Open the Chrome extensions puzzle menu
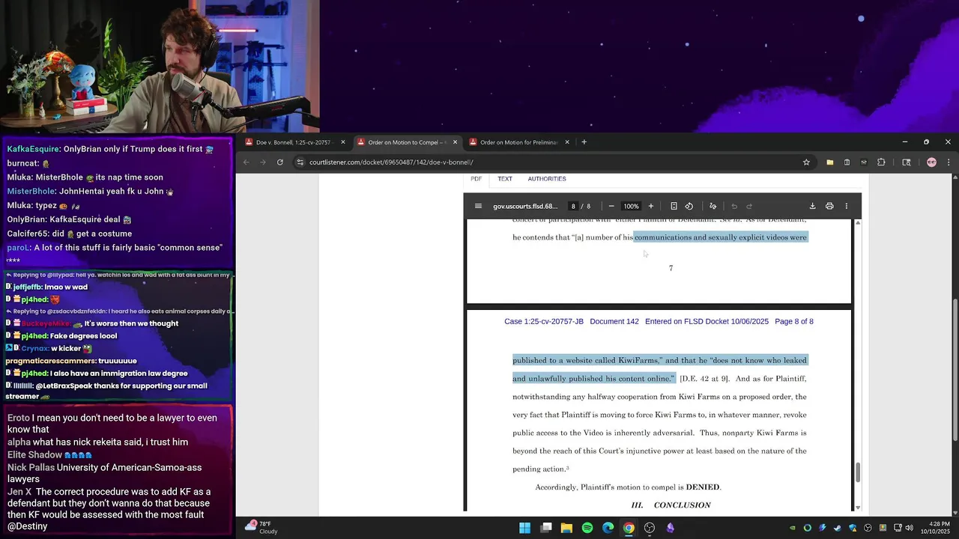959x539 pixels. click(881, 162)
